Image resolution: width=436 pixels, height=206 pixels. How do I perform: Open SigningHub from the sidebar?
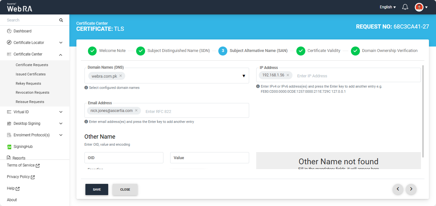tap(23, 147)
